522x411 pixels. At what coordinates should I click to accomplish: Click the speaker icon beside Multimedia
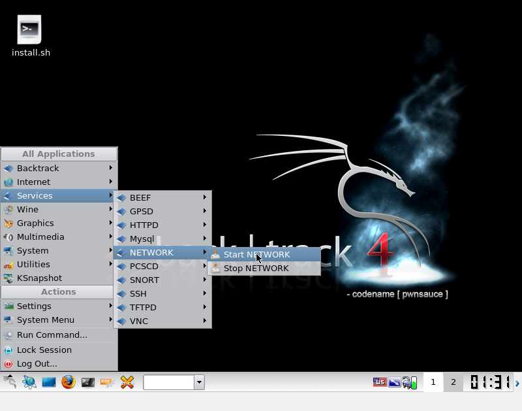pos(8,237)
